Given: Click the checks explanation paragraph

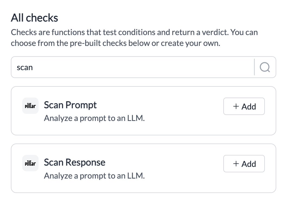Looking at the screenshot, I should (134, 38).
